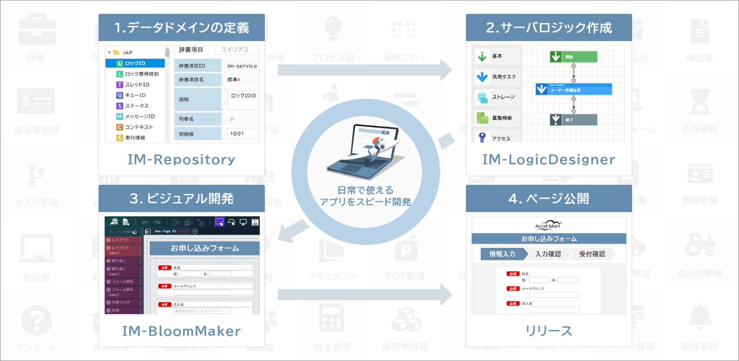The height and width of the screenshot is (361, 739).
Task: Click the scissors cut icon in BloomMaker
Action: click(x=176, y=222)
